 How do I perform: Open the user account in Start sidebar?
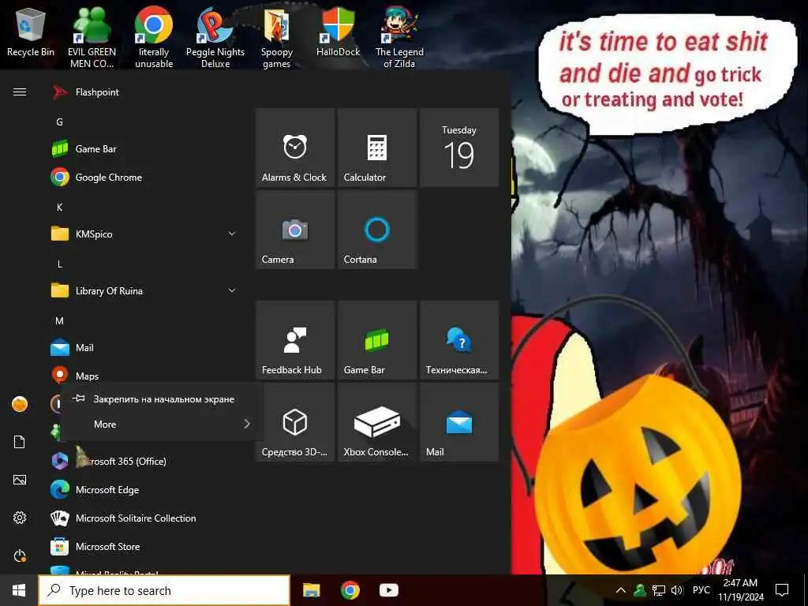tap(20, 404)
